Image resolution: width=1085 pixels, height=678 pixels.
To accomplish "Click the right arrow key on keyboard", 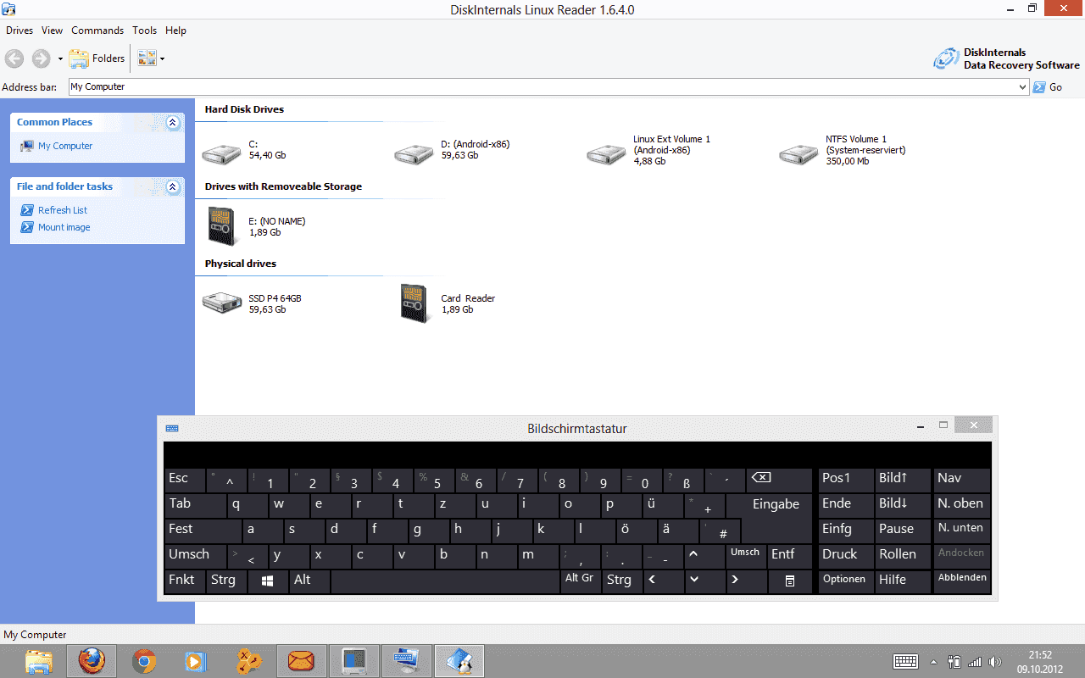I will 746,581.
